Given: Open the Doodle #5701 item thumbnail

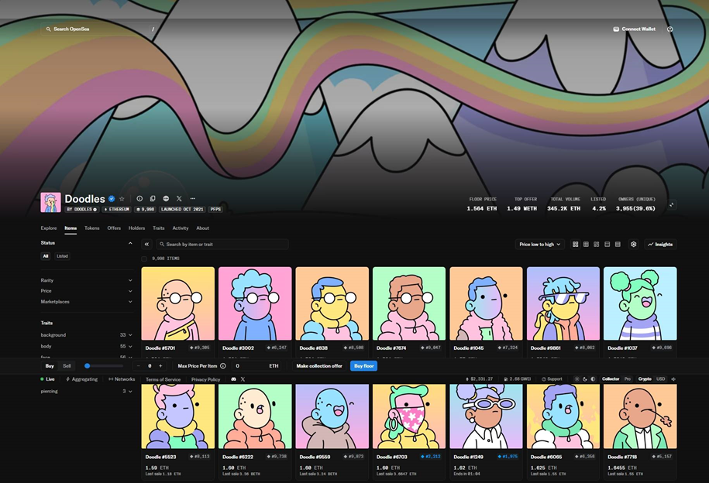Looking at the screenshot, I should tap(178, 303).
